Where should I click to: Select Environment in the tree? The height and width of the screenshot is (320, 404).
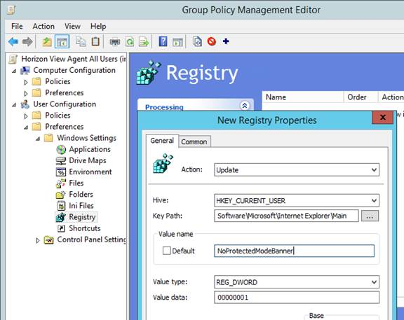(x=90, y=172)
